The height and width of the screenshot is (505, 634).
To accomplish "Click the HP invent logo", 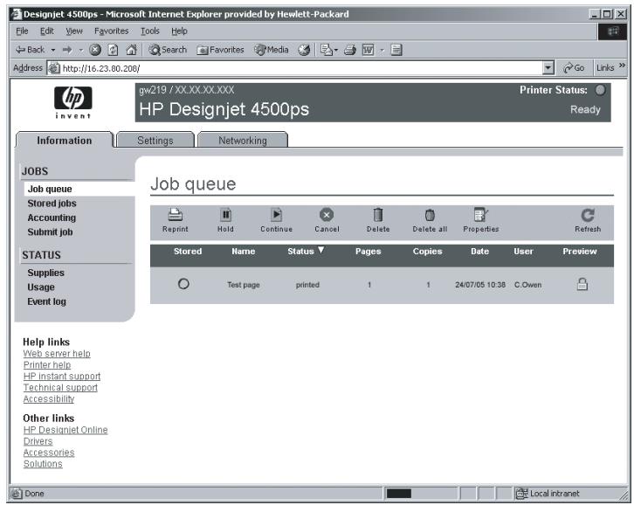I will (x=72, y=102).
